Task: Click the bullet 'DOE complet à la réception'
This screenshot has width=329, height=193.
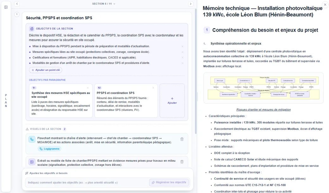Action: (x=232, y=153)
